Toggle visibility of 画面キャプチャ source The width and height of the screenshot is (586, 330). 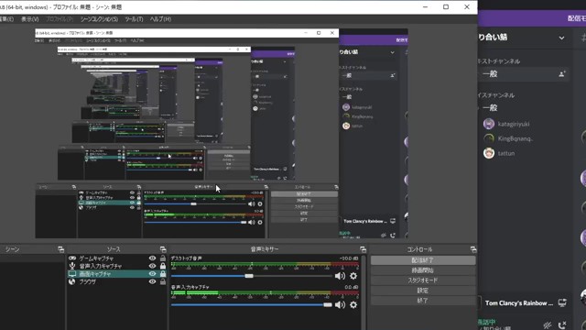pos(152,274)
